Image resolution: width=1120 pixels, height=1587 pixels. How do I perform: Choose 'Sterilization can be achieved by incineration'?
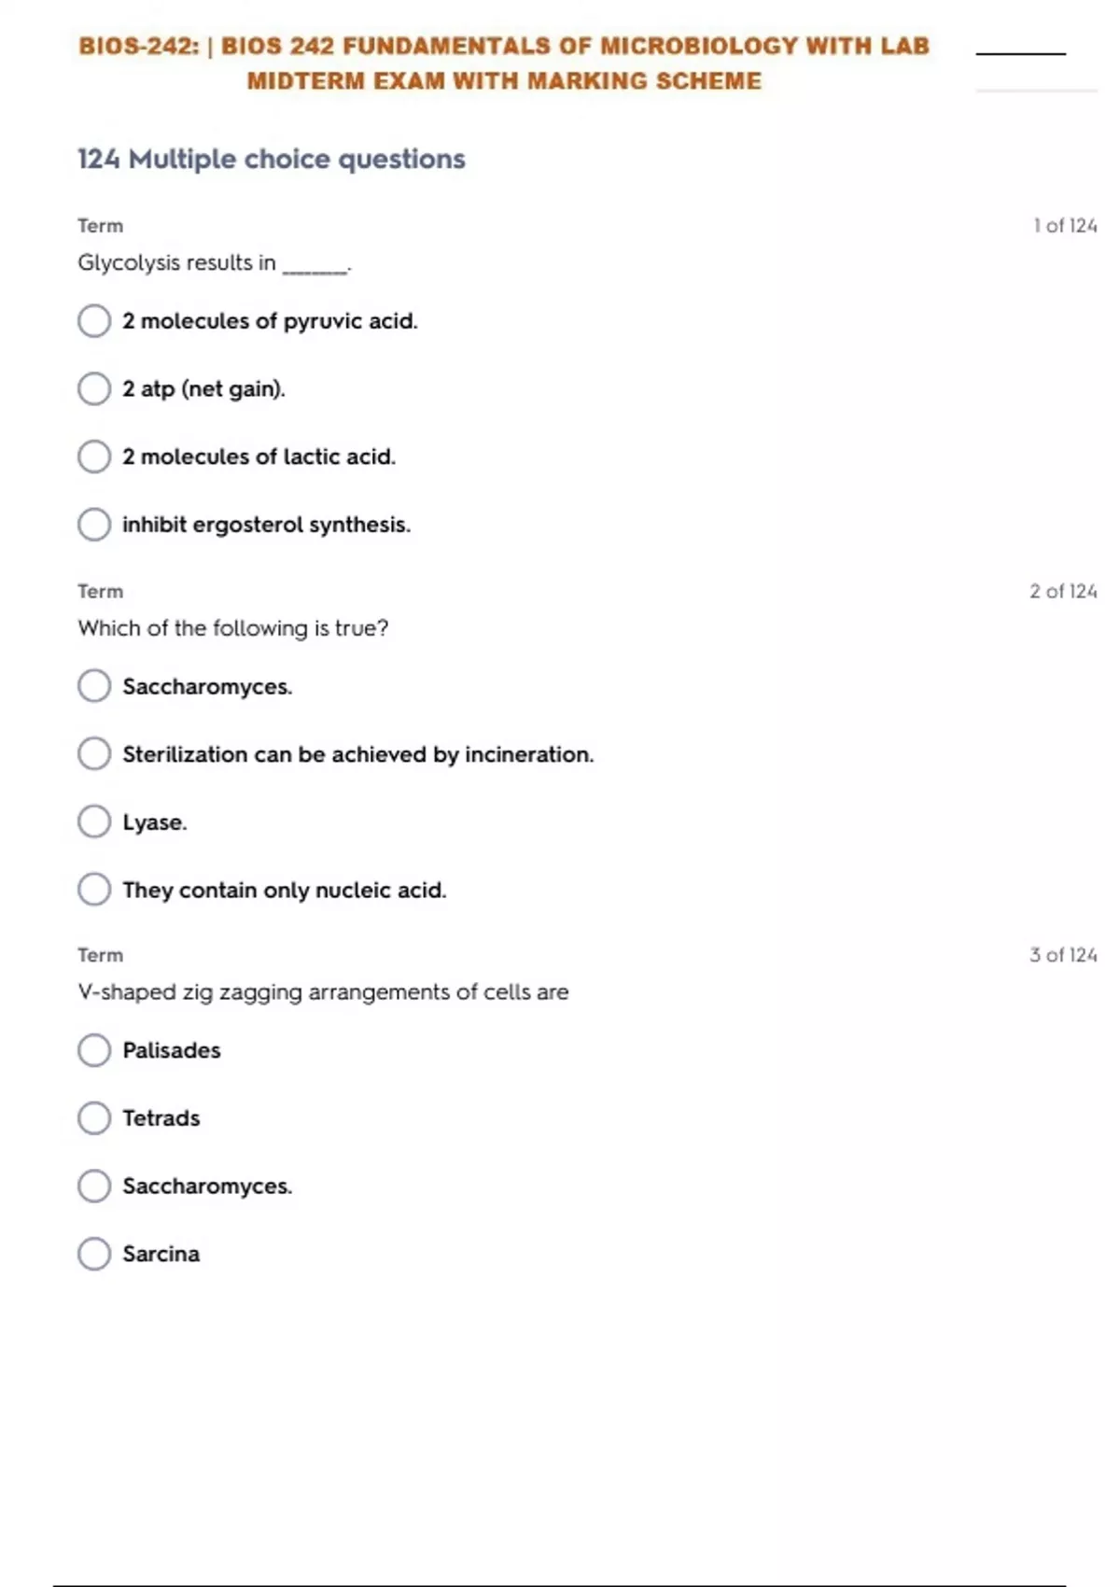(94, 754)
